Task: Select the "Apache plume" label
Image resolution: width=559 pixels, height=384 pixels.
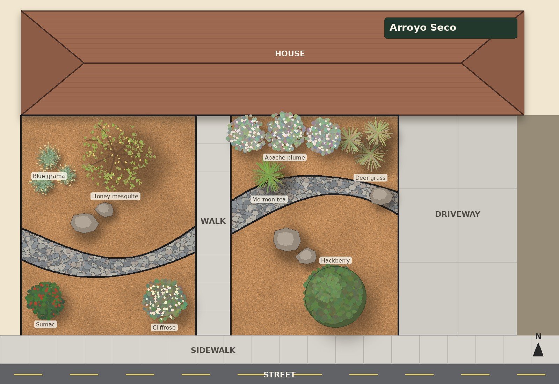Action: tap(285, 157)
